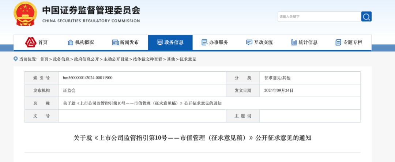The image size is (395, 162).
Task: Click the CSRC national emblem logo
Action: click(25, 14)
